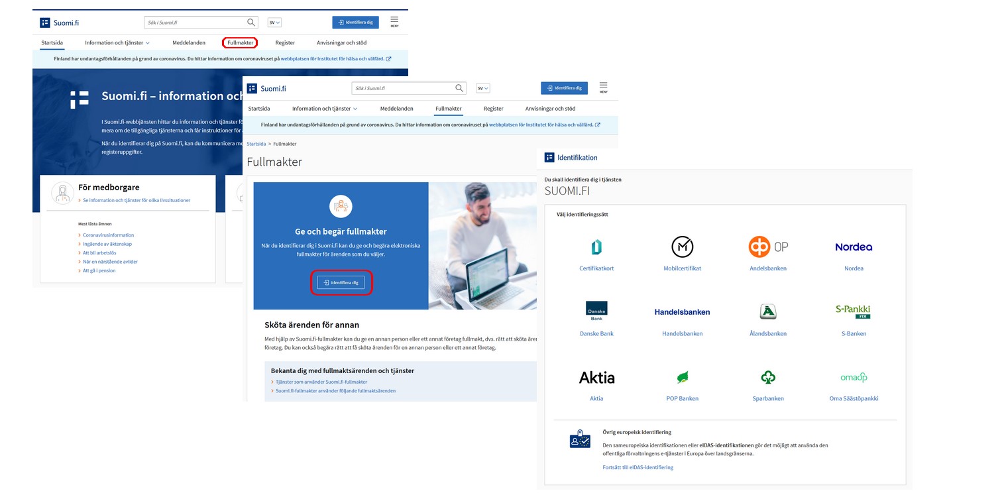Open the health institute website link in the Startsida window
Screen dimensions: 1002x501
click(x=336, y=58)
